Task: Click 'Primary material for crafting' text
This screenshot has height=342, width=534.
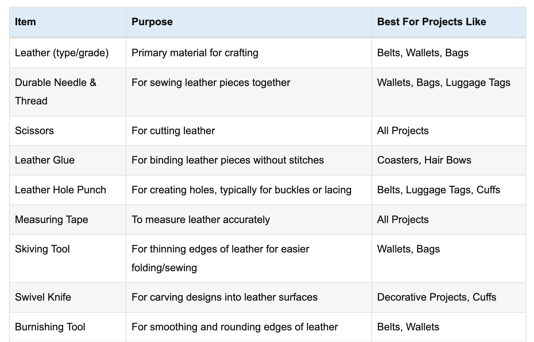Action: (x=195, y=53)
